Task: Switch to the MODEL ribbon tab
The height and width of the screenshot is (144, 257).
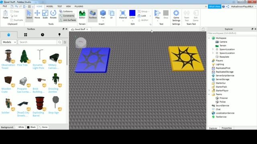Action: [50, 6]
